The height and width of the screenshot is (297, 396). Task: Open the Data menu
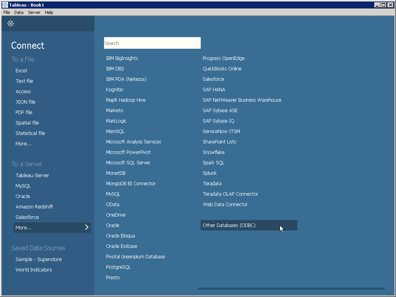19,12
